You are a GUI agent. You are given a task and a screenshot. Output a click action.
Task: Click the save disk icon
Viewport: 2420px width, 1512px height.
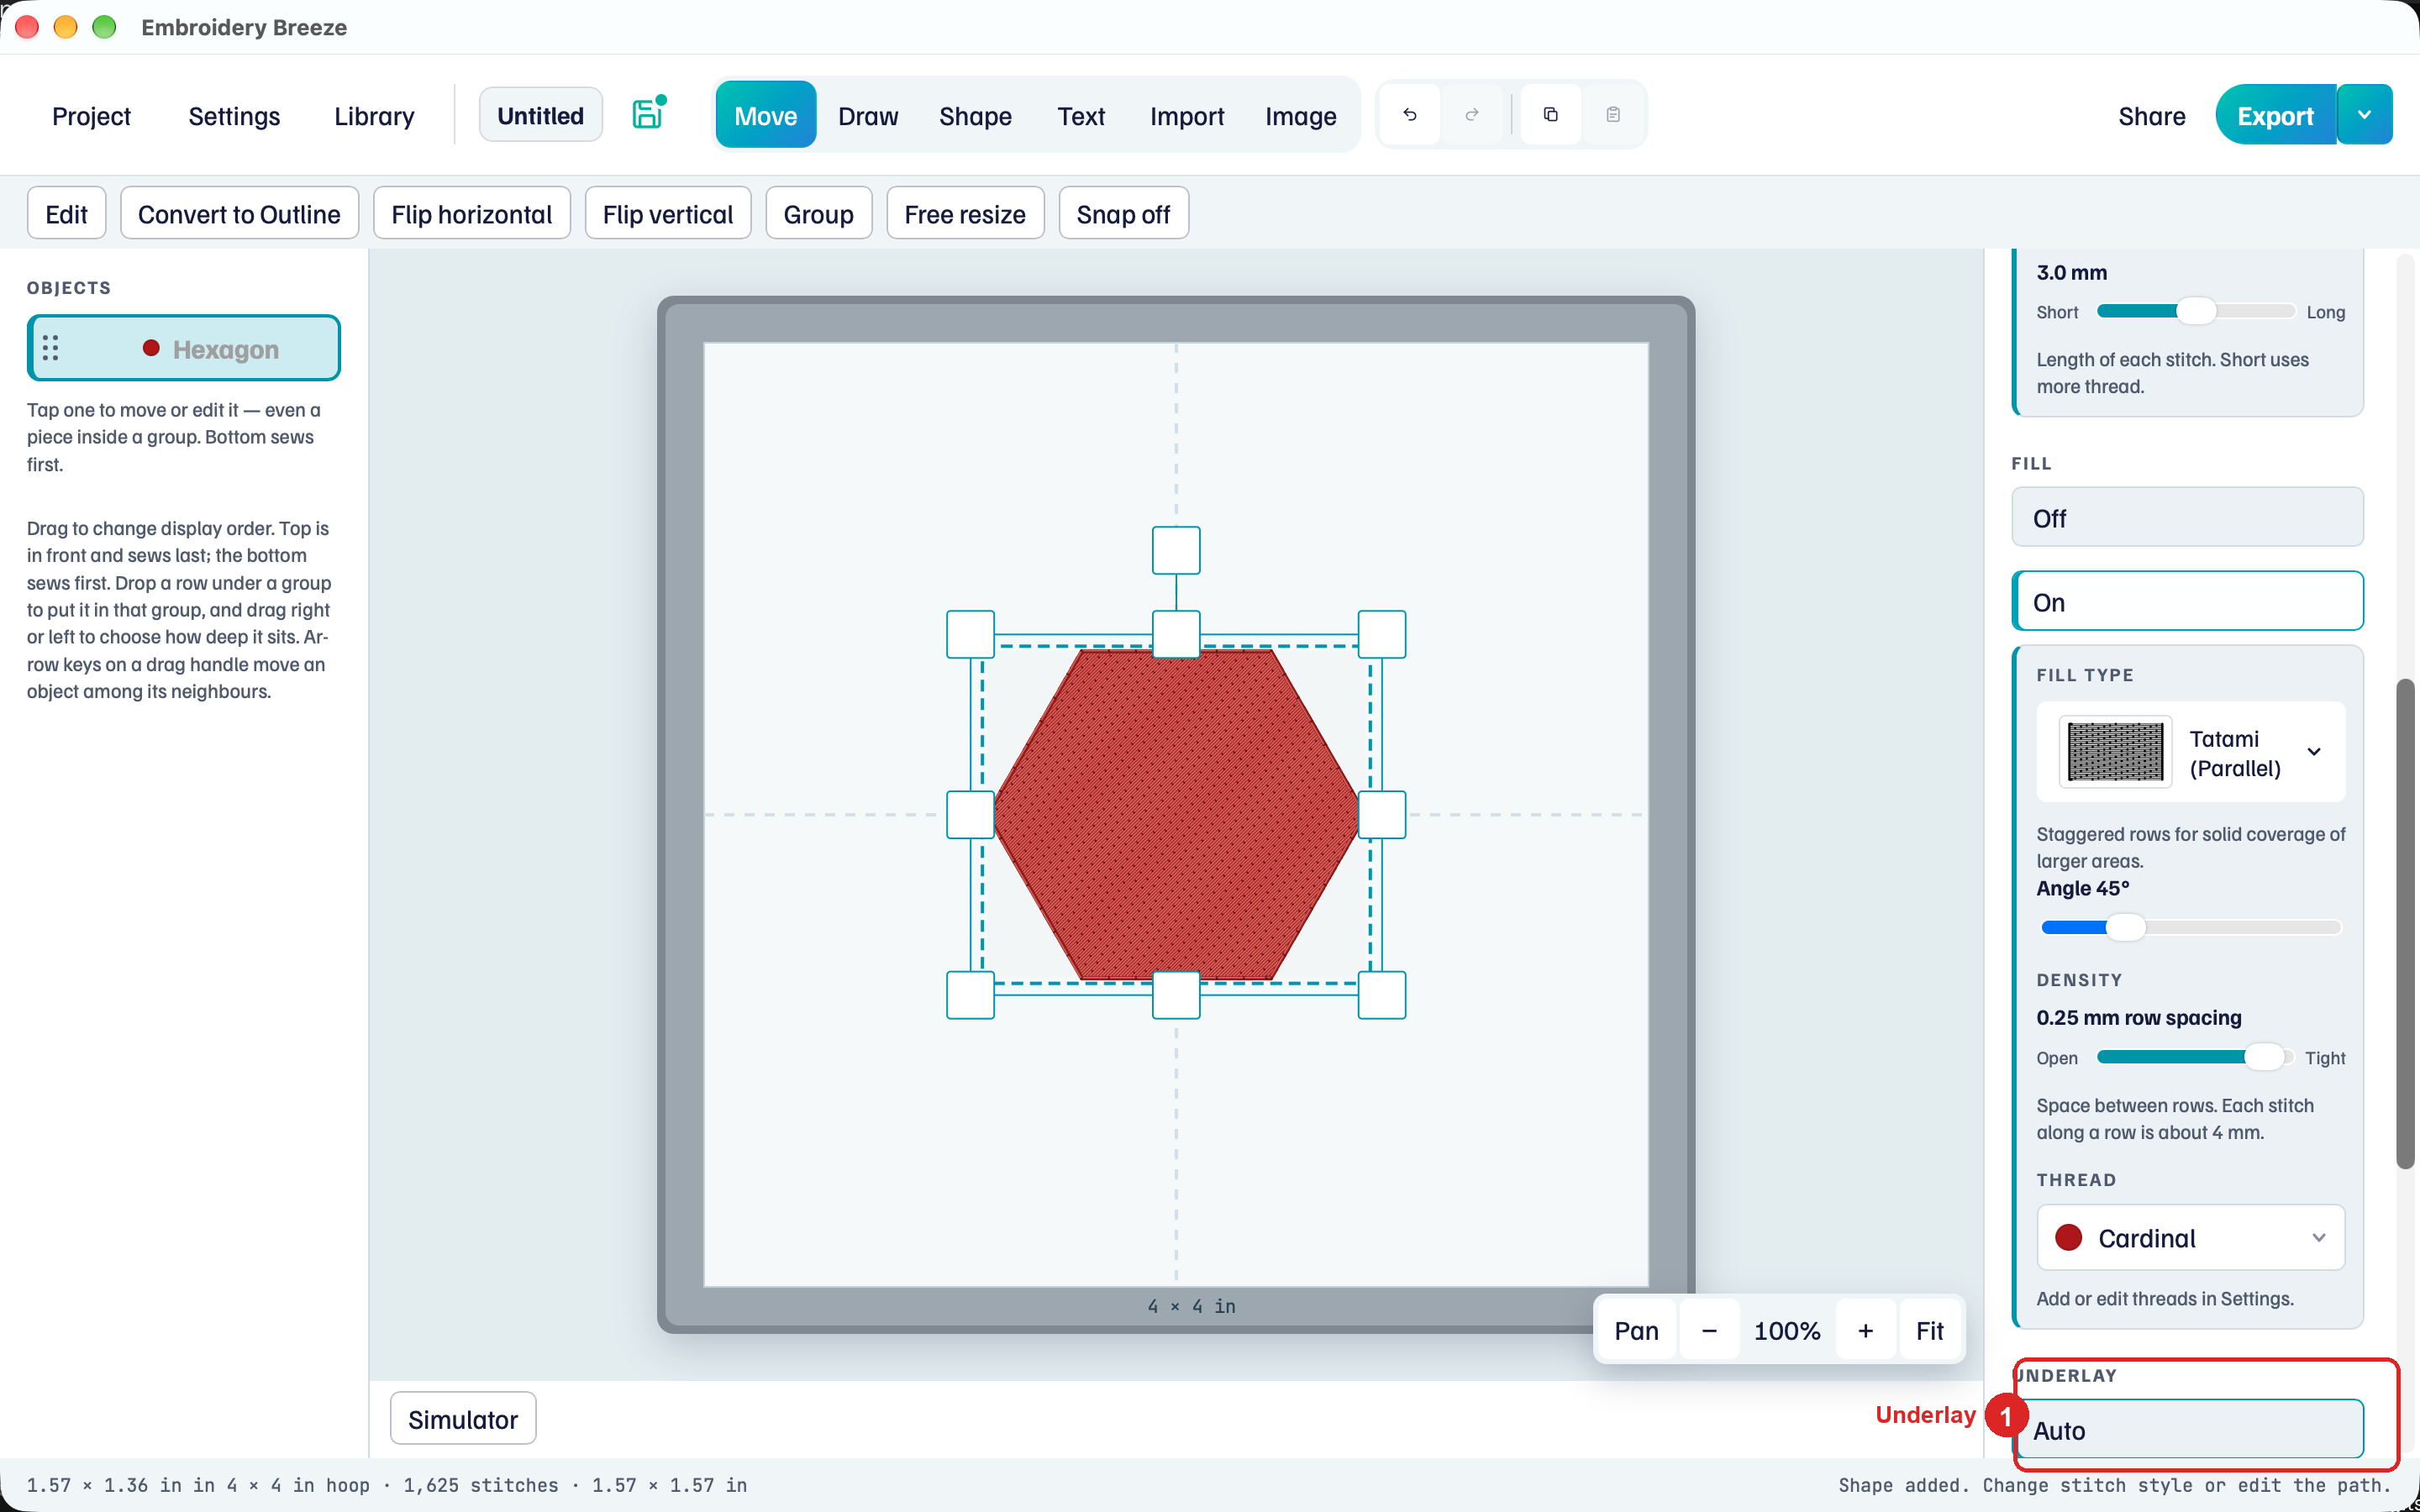648,114
